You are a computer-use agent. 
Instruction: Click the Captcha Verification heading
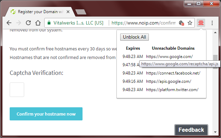tap(37, 73)
